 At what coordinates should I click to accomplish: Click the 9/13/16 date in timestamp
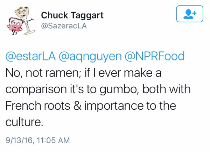tap(18, 140)
